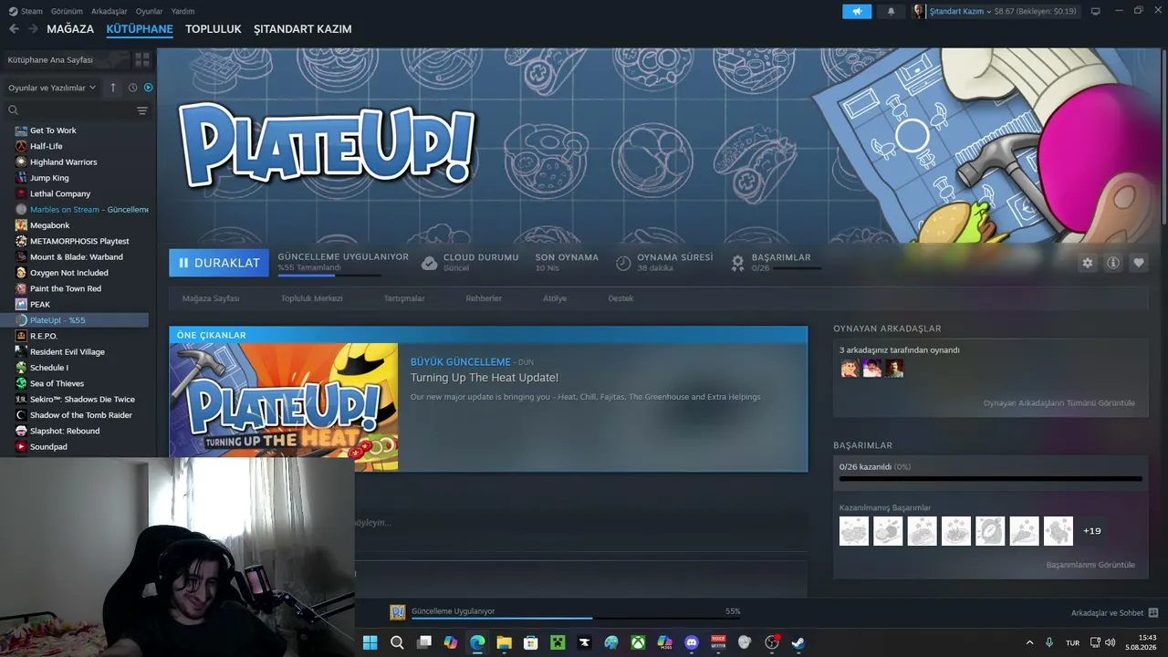The width and height of the screenshot is (1168, 657).
Task: Click the megaphone announcements icon
Action: tap(857, 11)
